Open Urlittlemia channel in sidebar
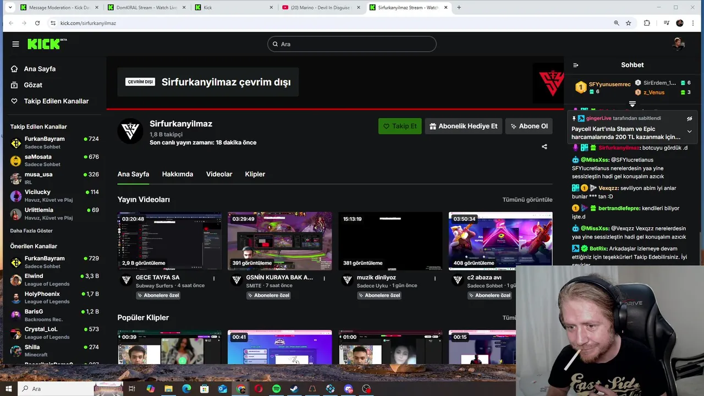 [x=54, y=213]
